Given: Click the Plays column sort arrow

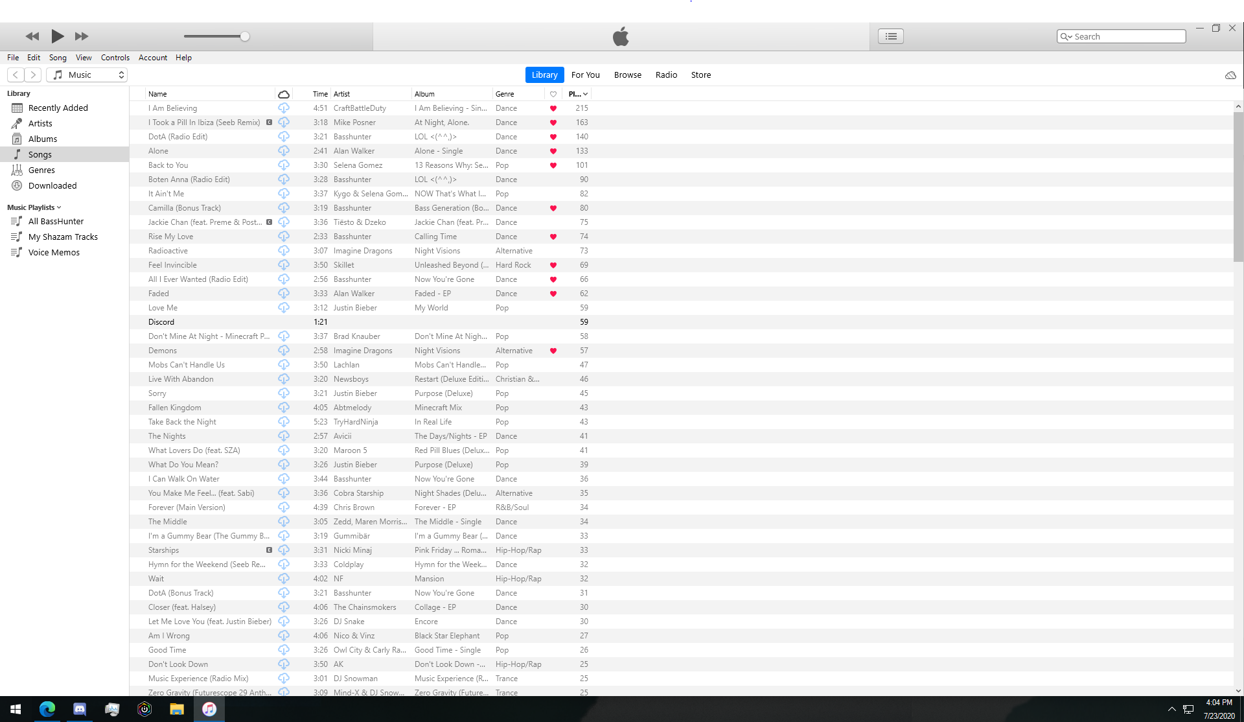Looking at the screenshot, I should 586,94.
